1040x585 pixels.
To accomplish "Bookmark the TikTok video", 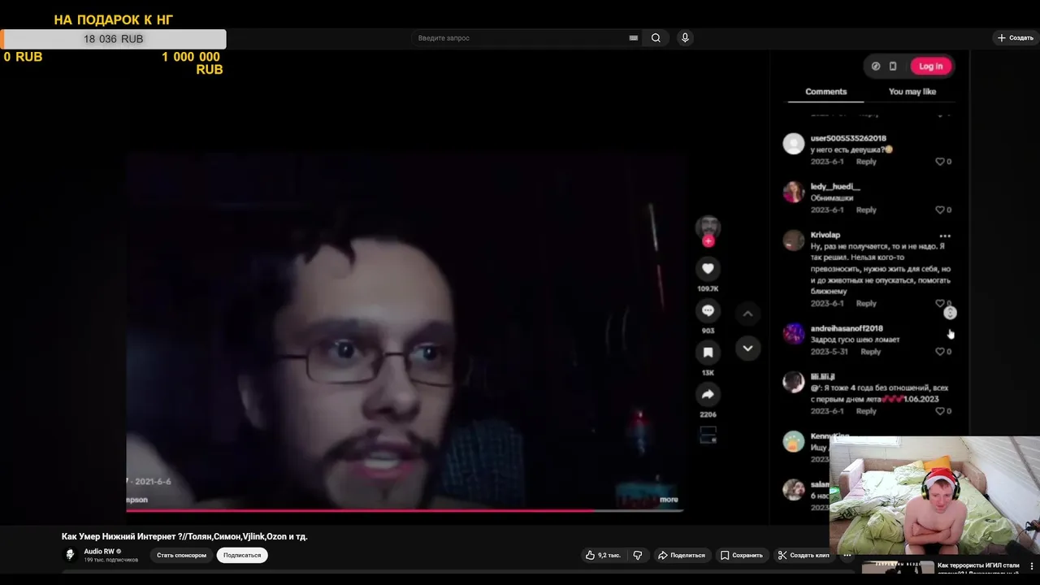I will 708,352.
